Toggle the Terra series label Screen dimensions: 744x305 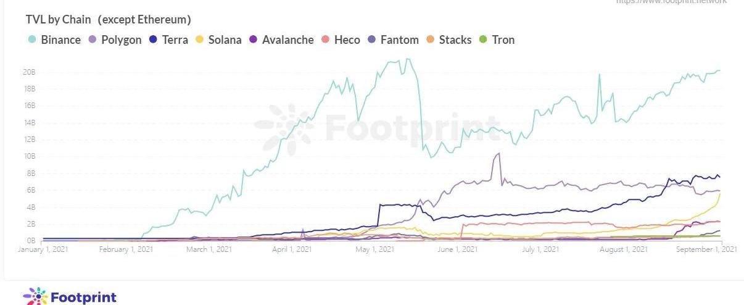(x=175, y=40)
